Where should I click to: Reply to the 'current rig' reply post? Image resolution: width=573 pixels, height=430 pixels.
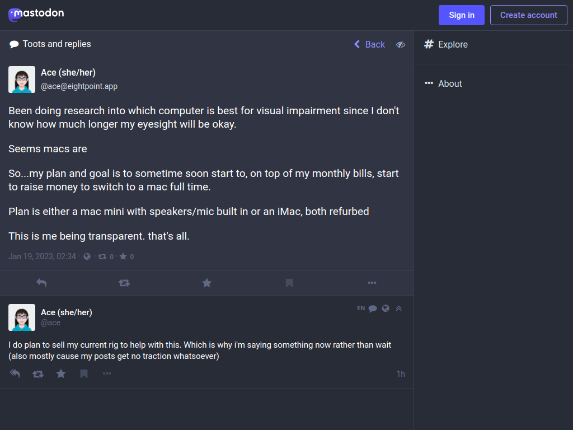click(15, 373)
